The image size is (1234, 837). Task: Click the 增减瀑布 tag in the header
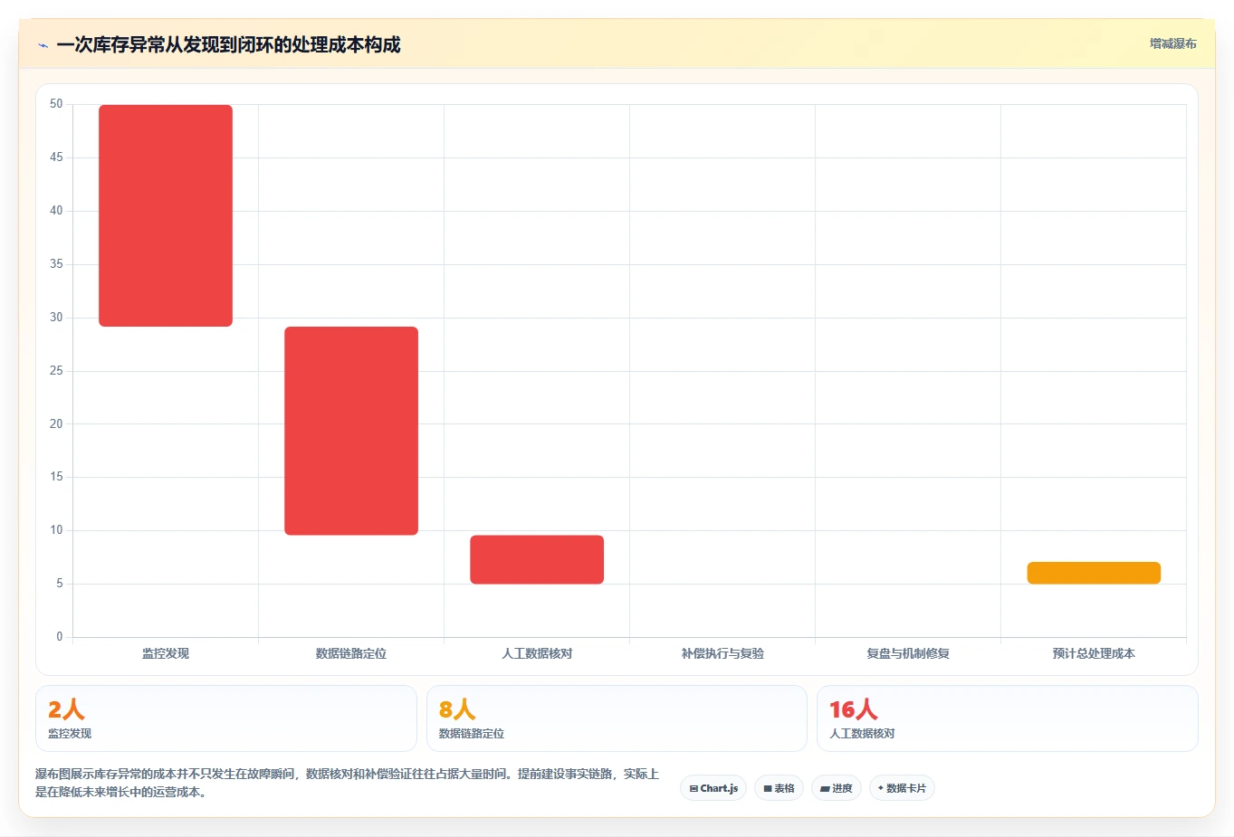point(1172,43)
